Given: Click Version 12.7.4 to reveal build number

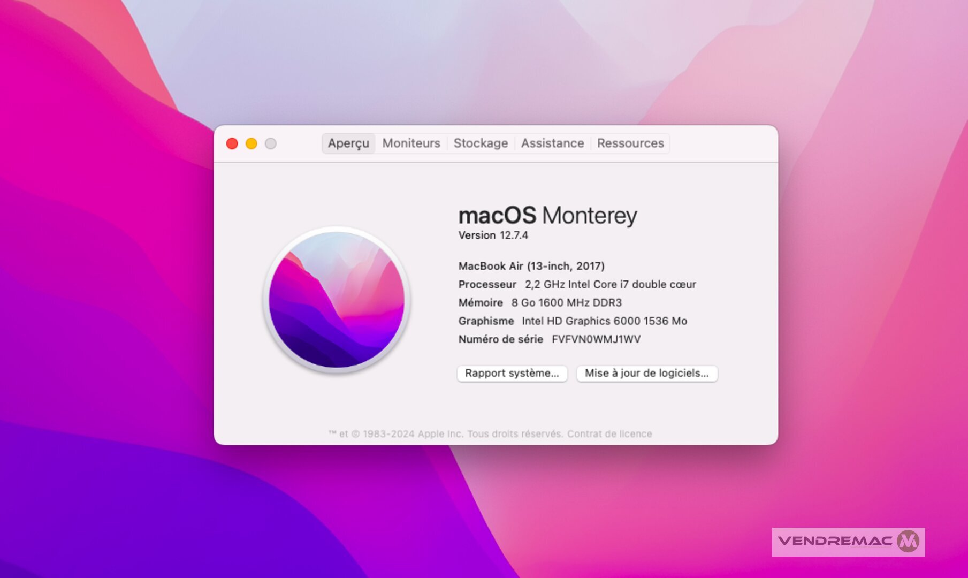Looking at the screenshot, I should point(493,235).
